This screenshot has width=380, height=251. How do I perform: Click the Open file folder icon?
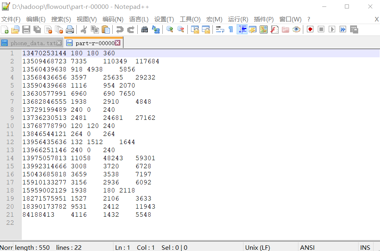15,29
